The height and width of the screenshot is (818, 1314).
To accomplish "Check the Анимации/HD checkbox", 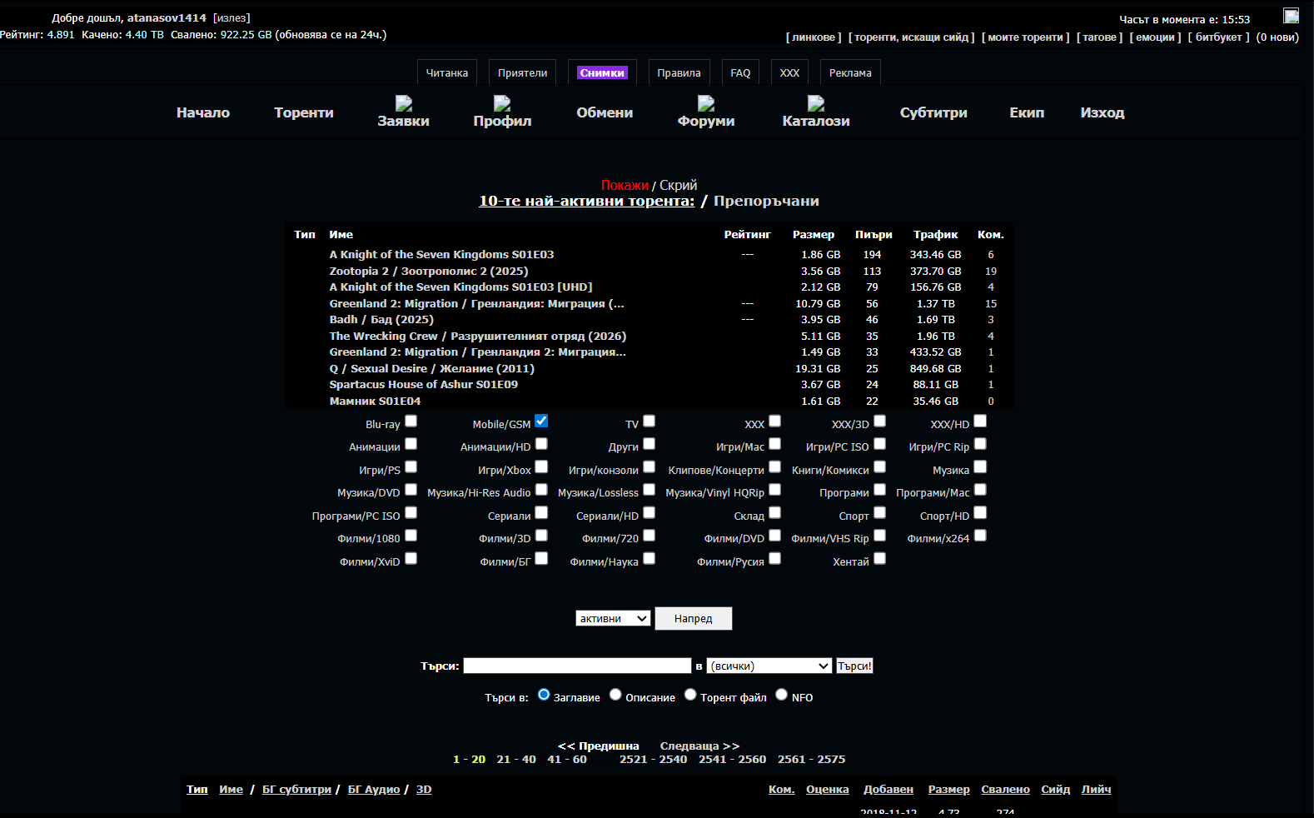I will [541, 444].
